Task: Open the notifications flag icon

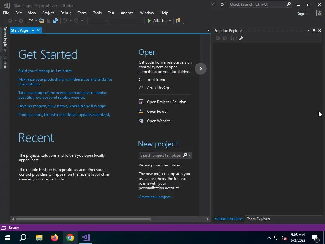Action: pos(213,4)
